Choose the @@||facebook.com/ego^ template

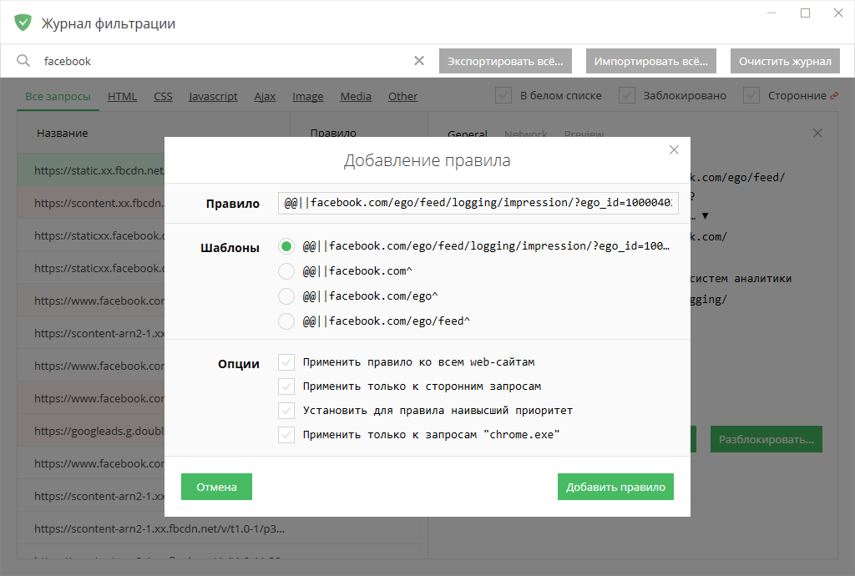(286, 296)
